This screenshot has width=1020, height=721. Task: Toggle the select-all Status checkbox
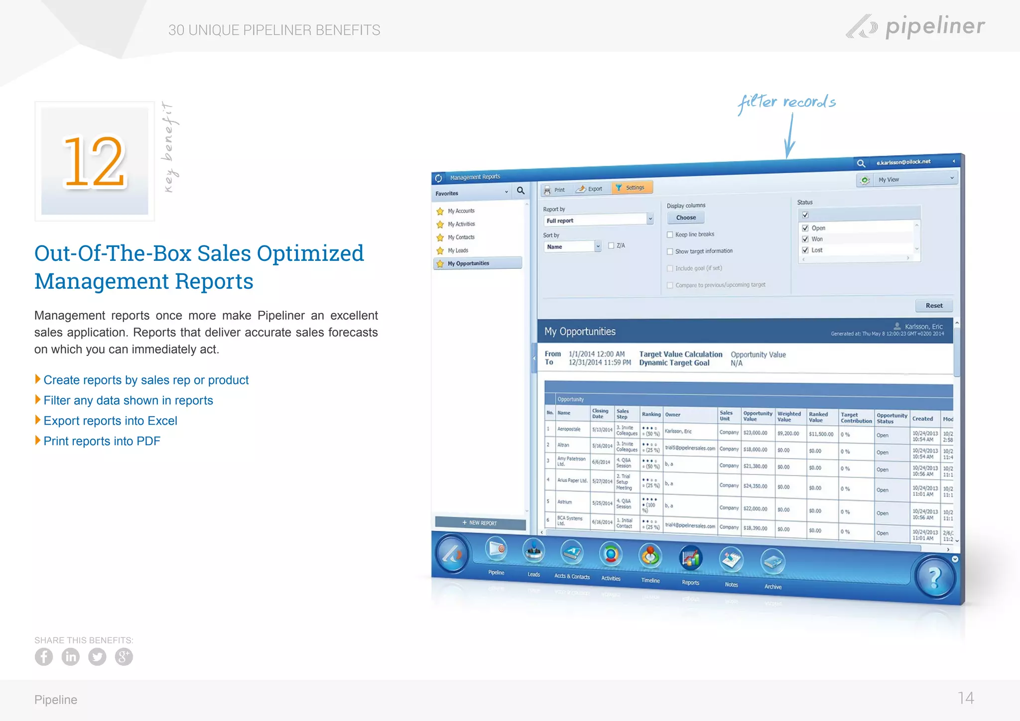[805, 215]
